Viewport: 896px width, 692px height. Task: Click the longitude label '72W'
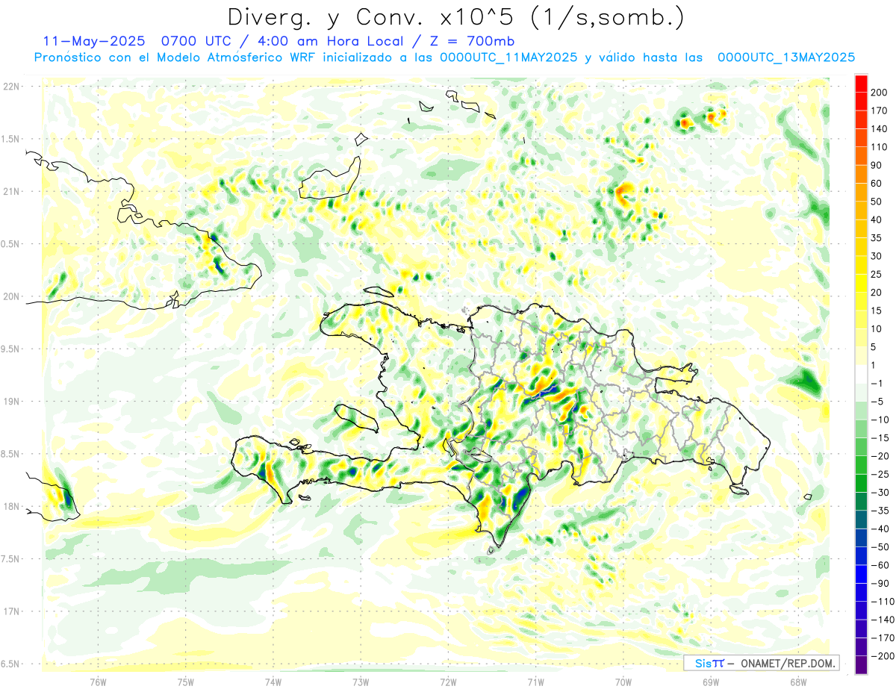[x=448, y=682]
